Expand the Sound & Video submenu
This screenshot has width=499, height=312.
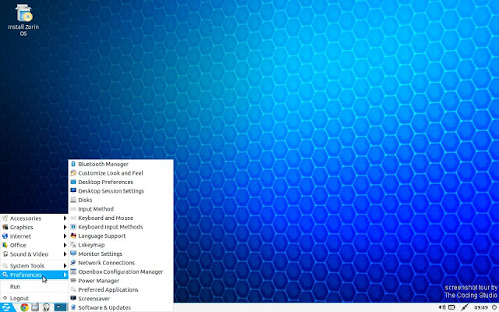34,254
